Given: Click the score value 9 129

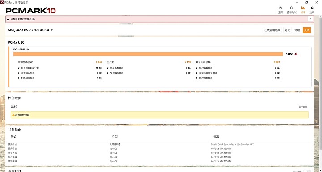Looking at the screenshot, I should tap(277, 73).
